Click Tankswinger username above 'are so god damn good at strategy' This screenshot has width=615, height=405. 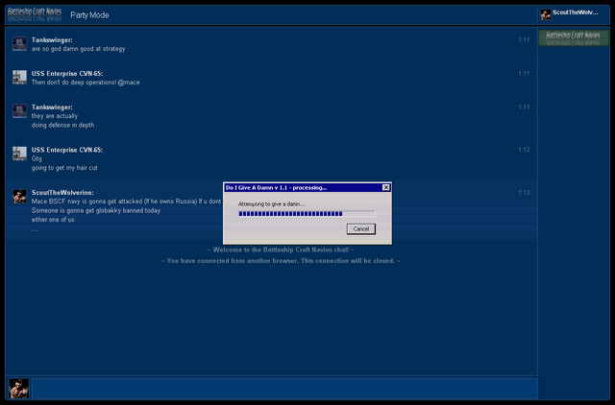[x=52, y=40]
